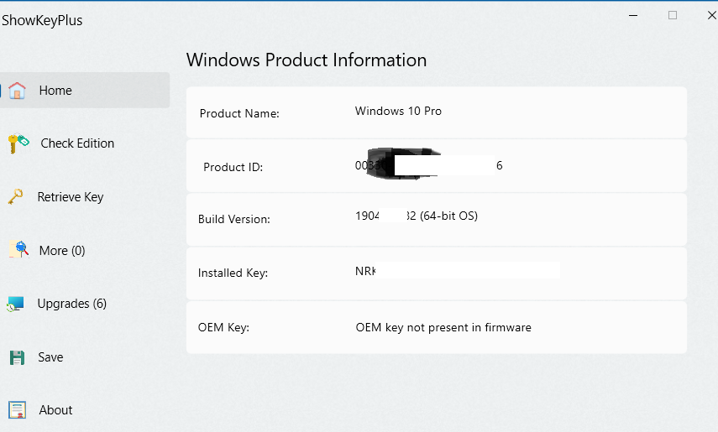Select the Windows 10 Pro value
718x432 pixels.
[x=398, y=112]
